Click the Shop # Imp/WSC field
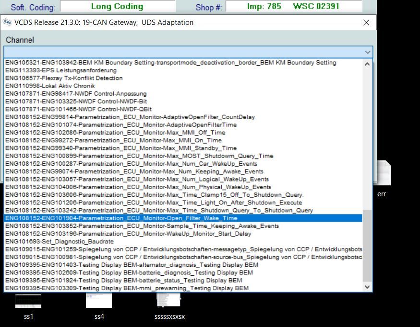 pyautogui.click(x=294, y=6)
